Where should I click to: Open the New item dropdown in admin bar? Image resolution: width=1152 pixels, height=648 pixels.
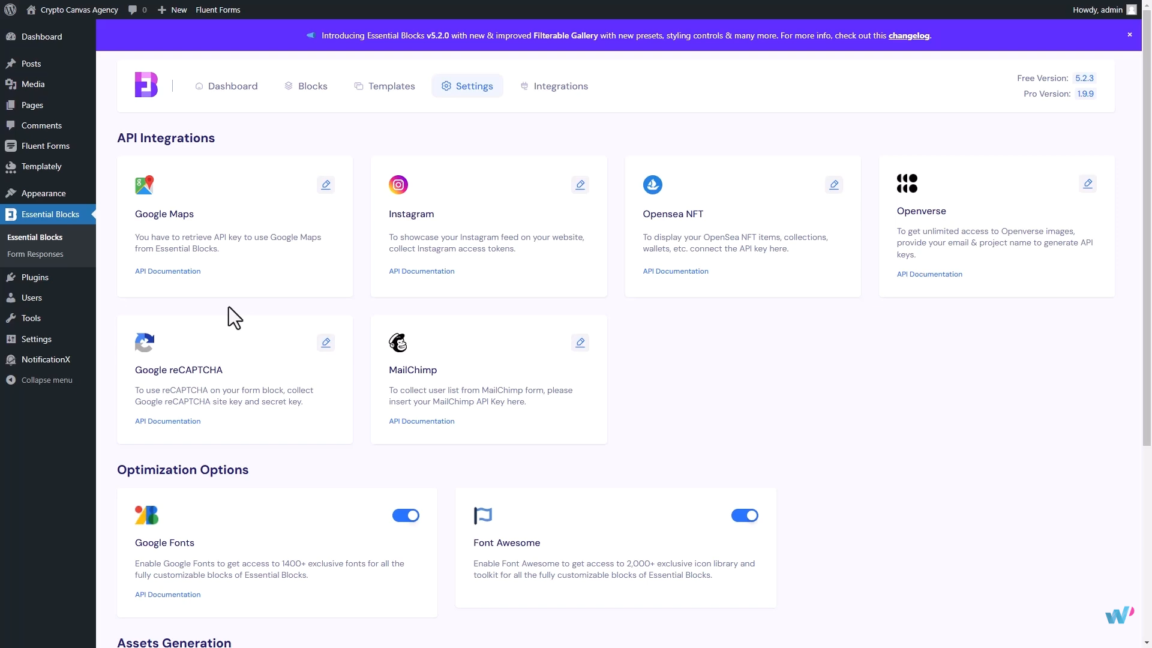coord(172,10)
